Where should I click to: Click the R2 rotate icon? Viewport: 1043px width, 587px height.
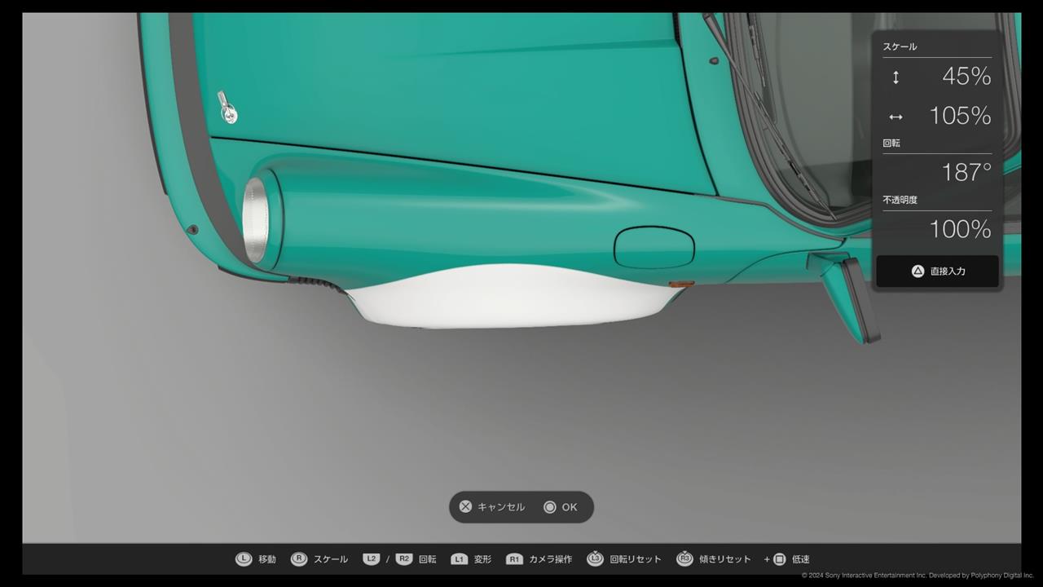[404, 559]
